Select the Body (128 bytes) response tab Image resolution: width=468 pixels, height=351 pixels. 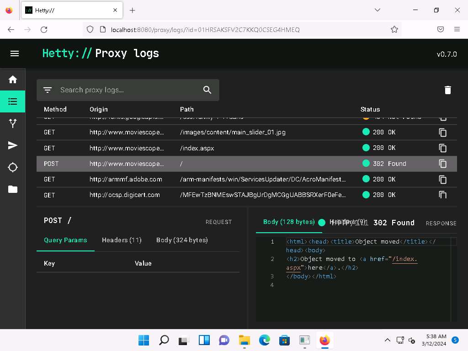coord(289,222)
